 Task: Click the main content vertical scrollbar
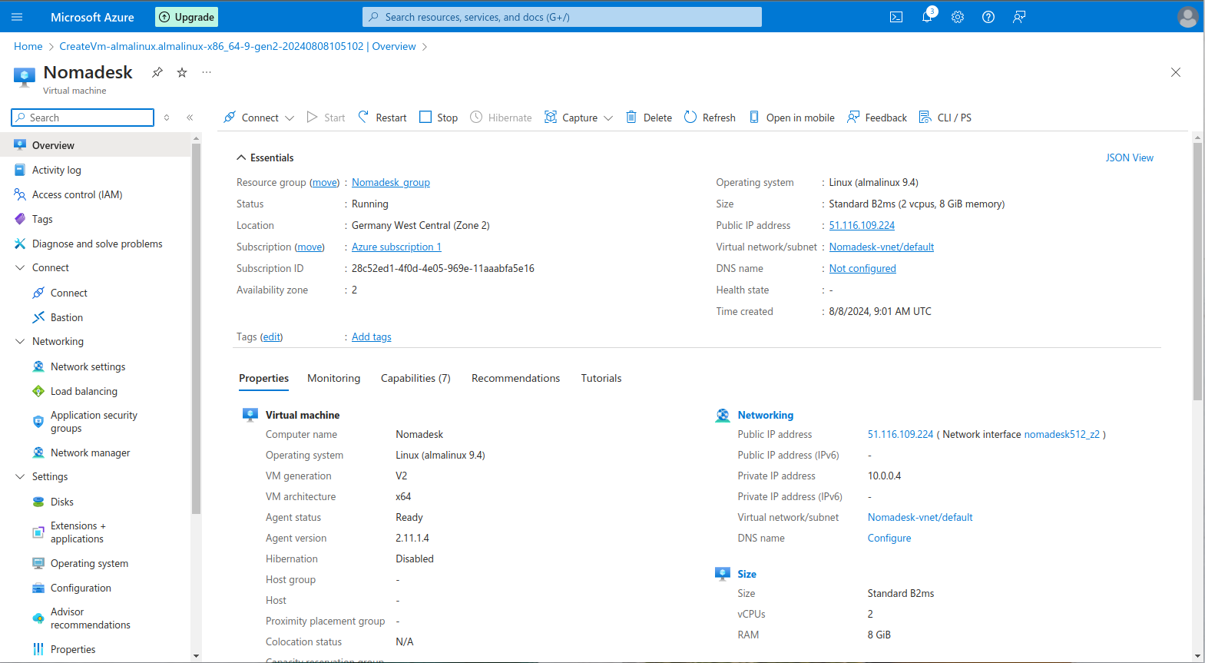[x=1197, y=271]
